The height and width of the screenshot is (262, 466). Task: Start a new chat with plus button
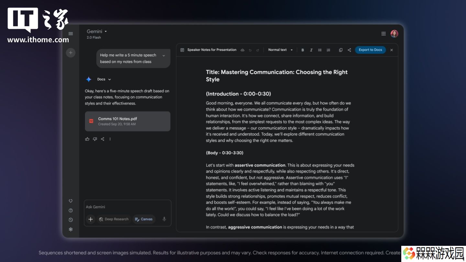click(x=71, y=53)
